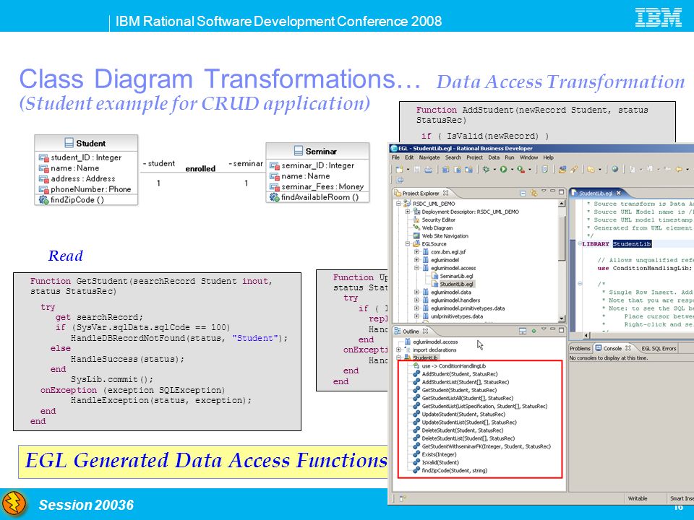Screen dimensions: 694x520
Task: Select Web Site Navigation item
Action: [445, 235]
